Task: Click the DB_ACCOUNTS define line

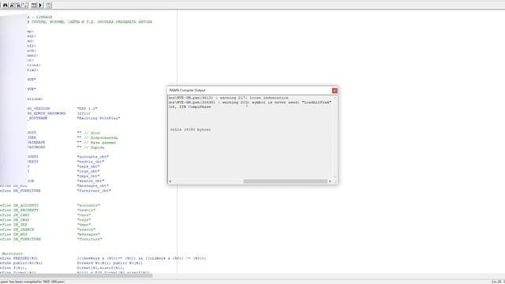Action: point(50,205)
